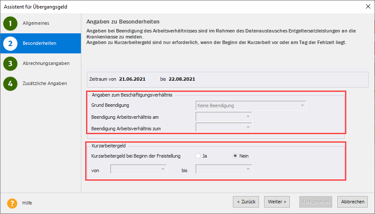Click the Weiter button
Image resolution: width=375 pixels, height=214 pixels.
click(277, 202)
